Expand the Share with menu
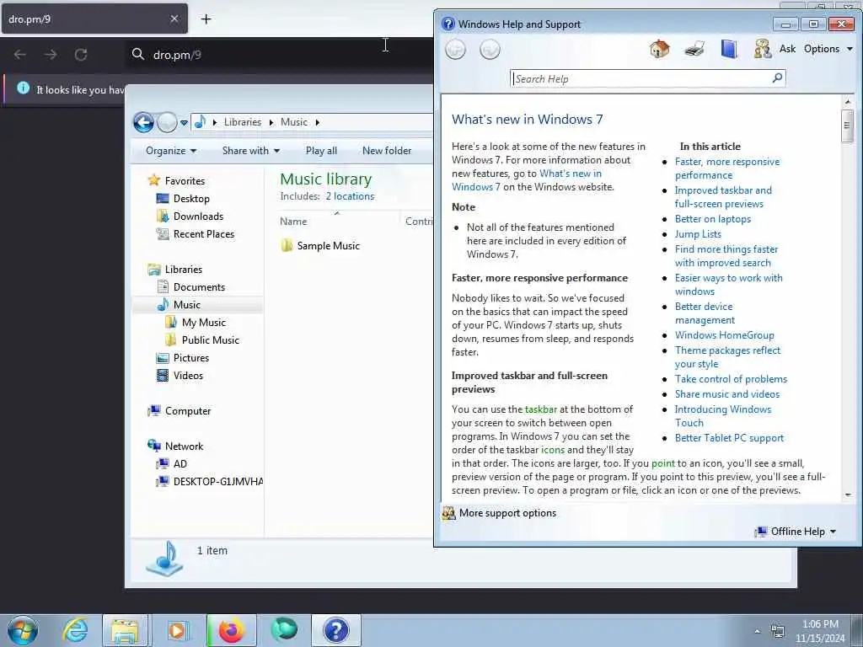Screen dimensions: 863x647 251,151
